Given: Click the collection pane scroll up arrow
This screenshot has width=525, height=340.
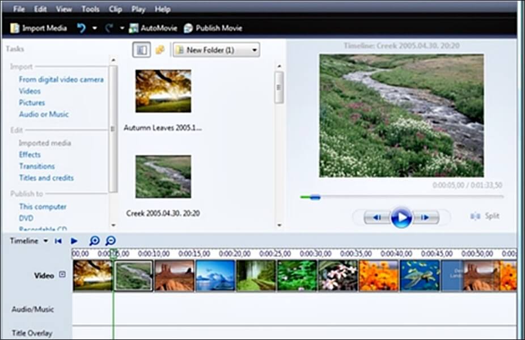Looking at the screenshot, I should click(x=280, y=66).
